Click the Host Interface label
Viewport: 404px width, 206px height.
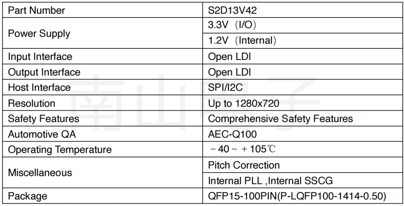(x=39, y=88)
